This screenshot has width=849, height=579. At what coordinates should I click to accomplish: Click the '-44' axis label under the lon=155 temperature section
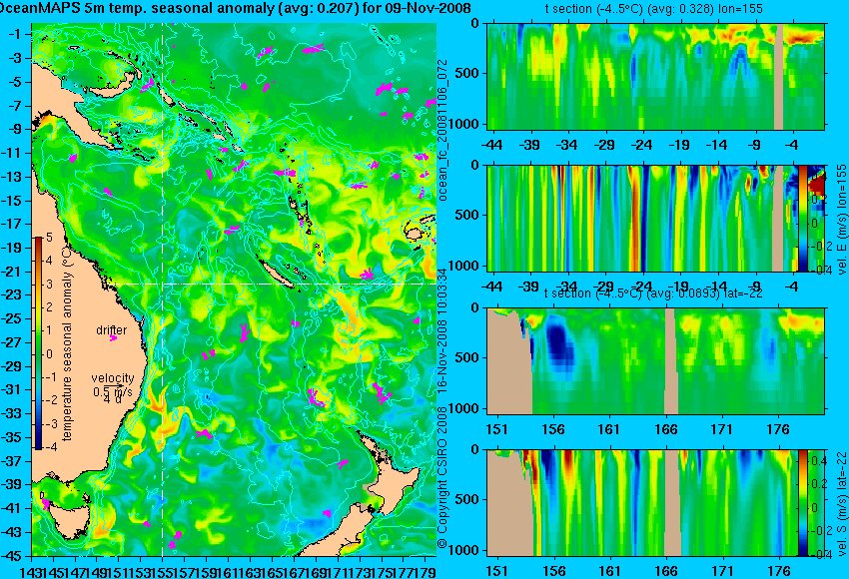click(x=491, y=145)
